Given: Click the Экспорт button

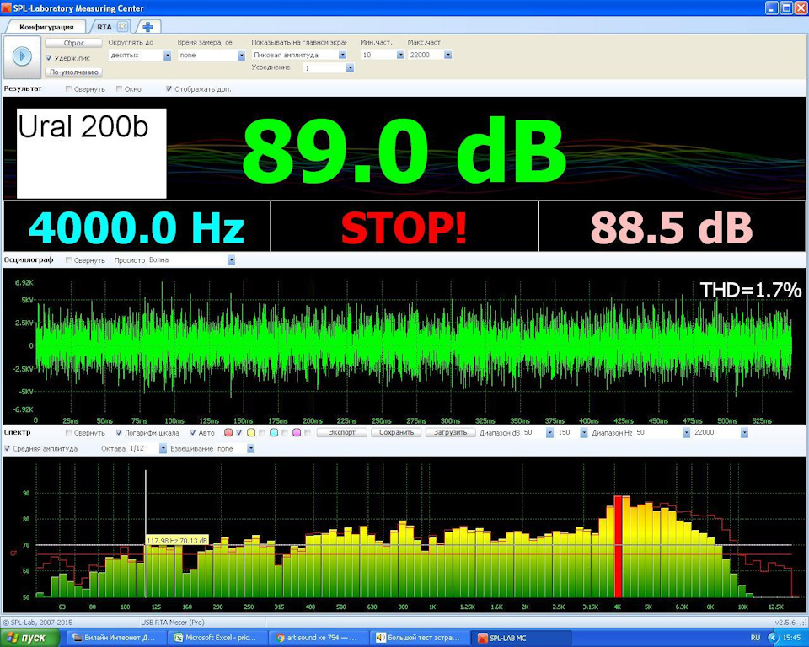Looking at the screenshot, I should (342, 432).
